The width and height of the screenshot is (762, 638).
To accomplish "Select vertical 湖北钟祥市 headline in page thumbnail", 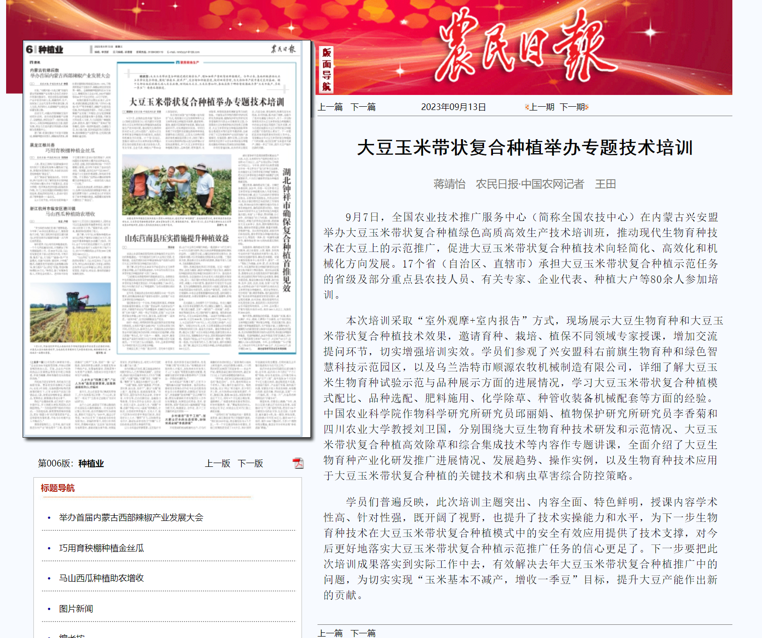I will (286, 230).
